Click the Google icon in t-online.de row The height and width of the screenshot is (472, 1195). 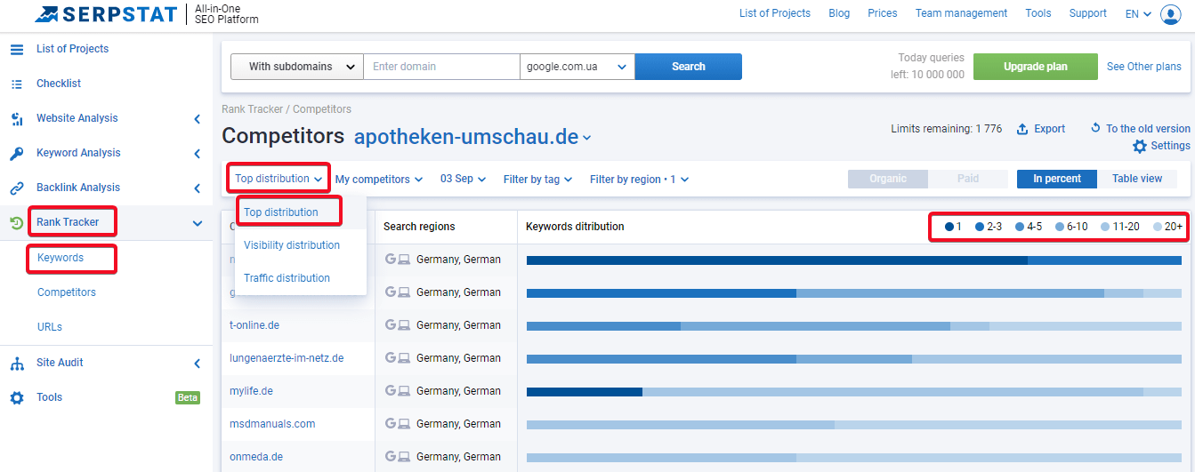tap(391, 325)
